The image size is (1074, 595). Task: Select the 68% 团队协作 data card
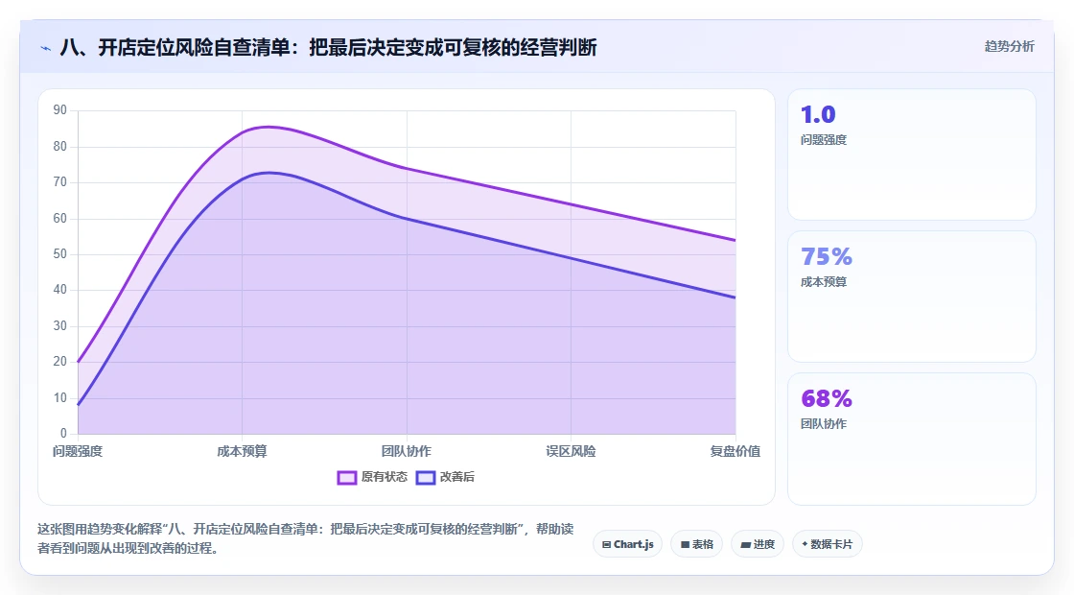point(912,439)
